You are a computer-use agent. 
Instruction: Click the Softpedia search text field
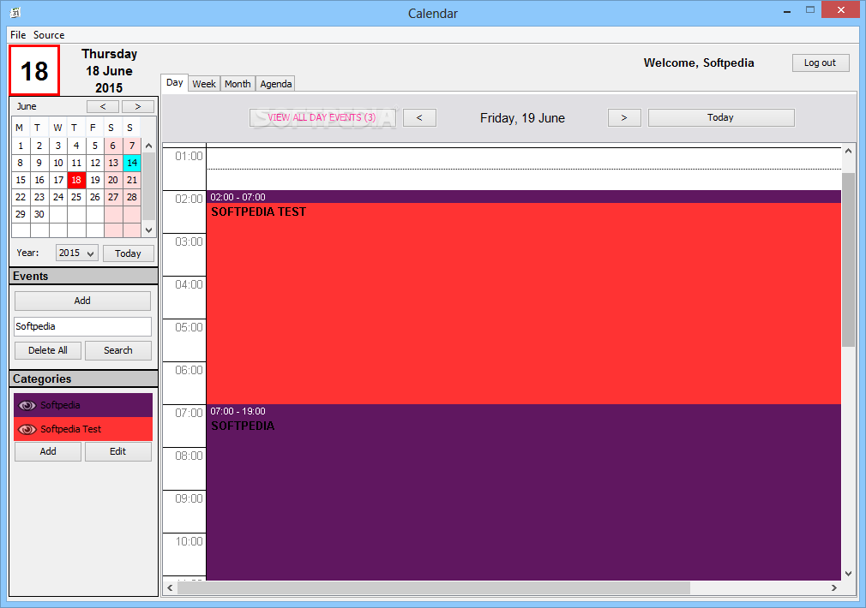tap(82, 326)
